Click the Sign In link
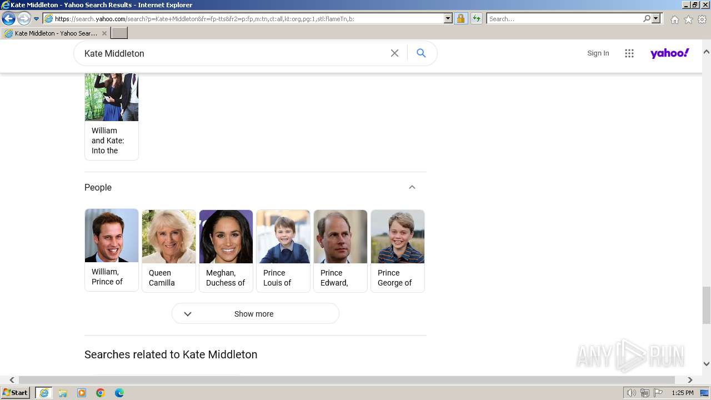This screenshot has width=711, height=400. point(598,53)
